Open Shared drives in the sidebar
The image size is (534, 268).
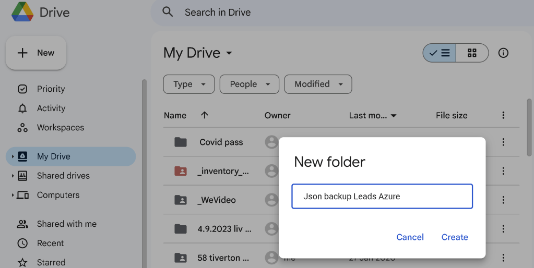tap(63, 176)
